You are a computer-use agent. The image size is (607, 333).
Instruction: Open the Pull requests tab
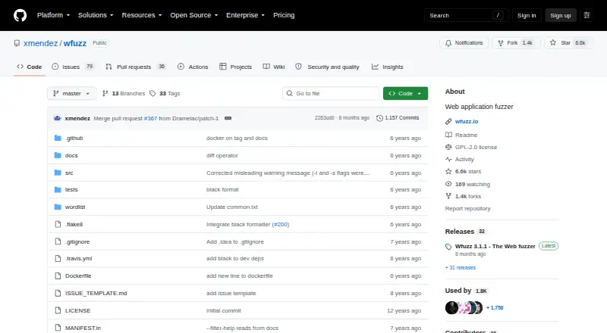(136, 67)
